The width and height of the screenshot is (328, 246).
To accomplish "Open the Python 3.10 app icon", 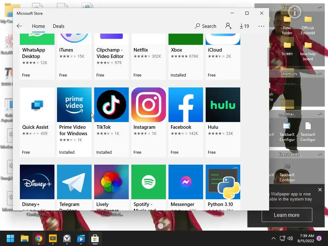I will [223, 182].
